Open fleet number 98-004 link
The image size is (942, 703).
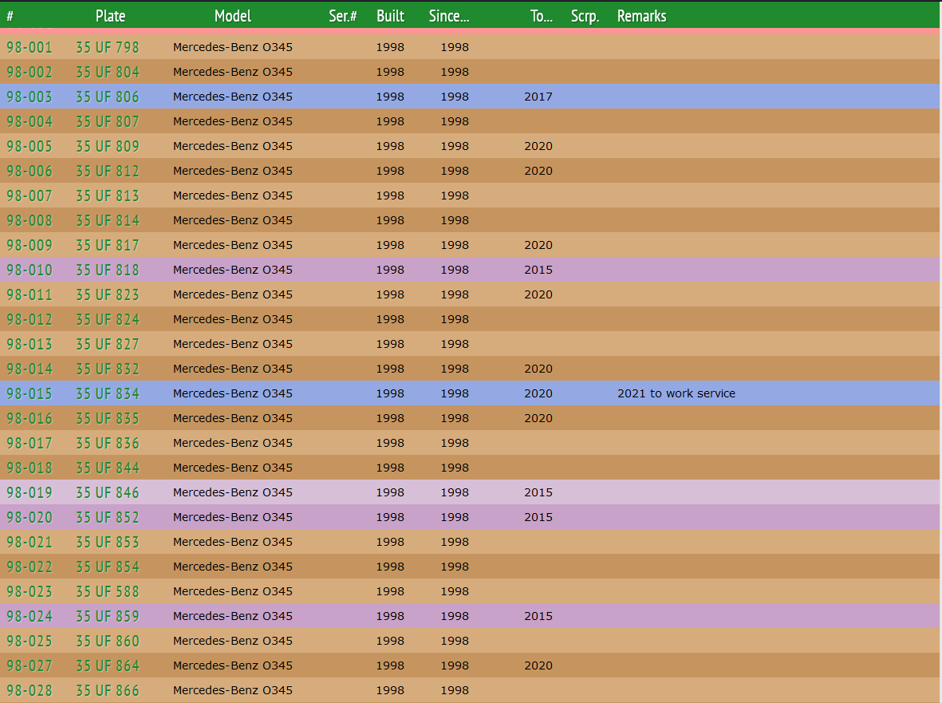point(30,121)
